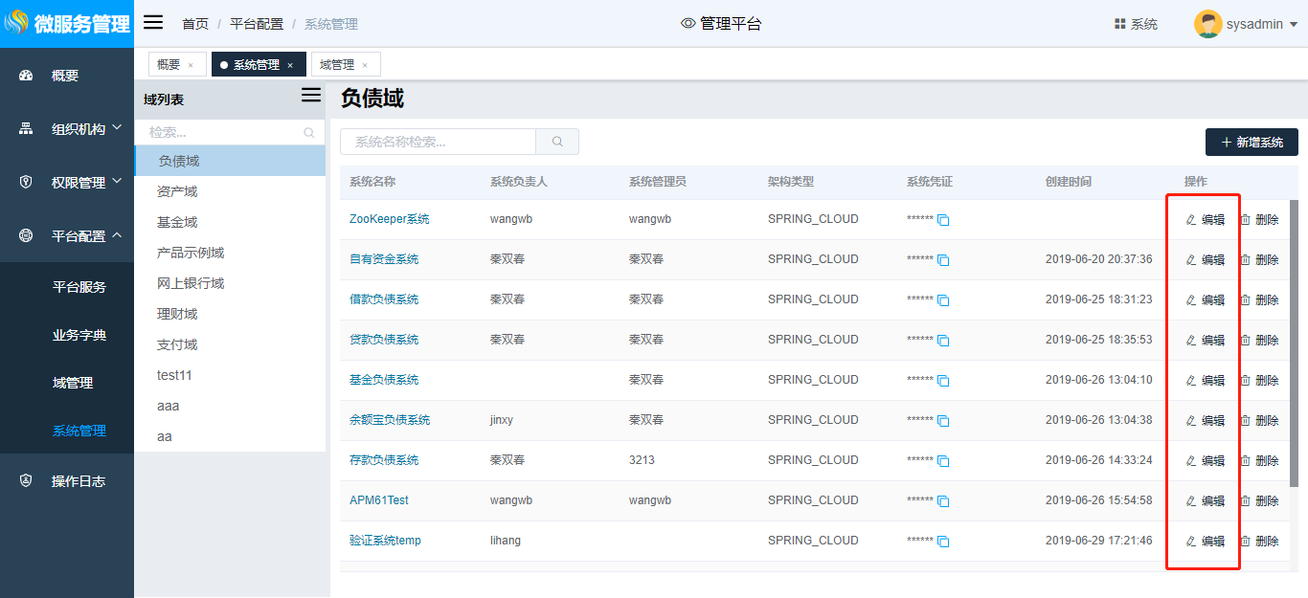Image resolution: width=1308 pixels, height=598 pixels.
Task: Click the search magnifier button beside system name field
Action: [557, 142]
